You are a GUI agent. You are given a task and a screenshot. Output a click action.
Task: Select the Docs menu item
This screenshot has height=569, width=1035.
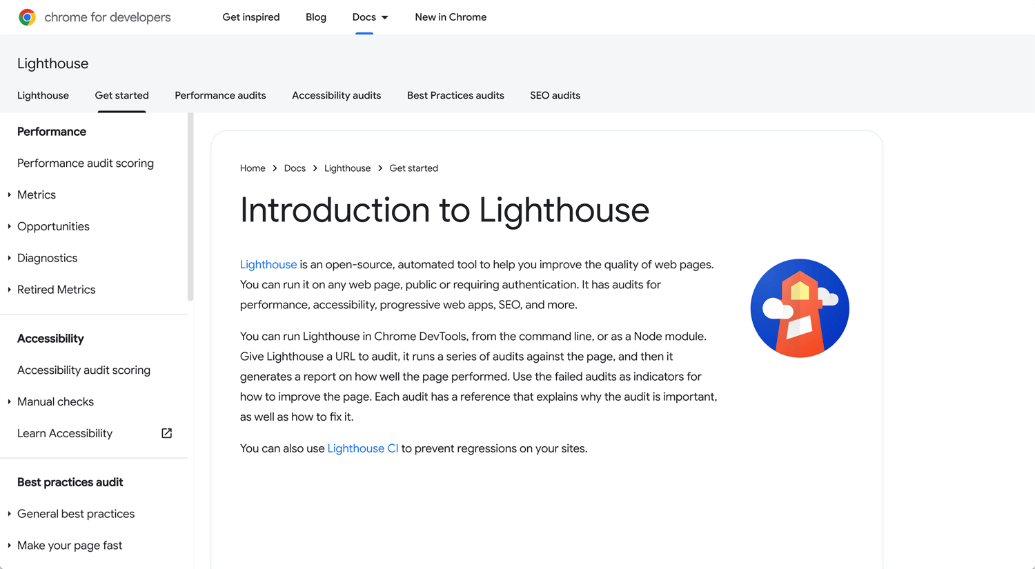[364, 17]
